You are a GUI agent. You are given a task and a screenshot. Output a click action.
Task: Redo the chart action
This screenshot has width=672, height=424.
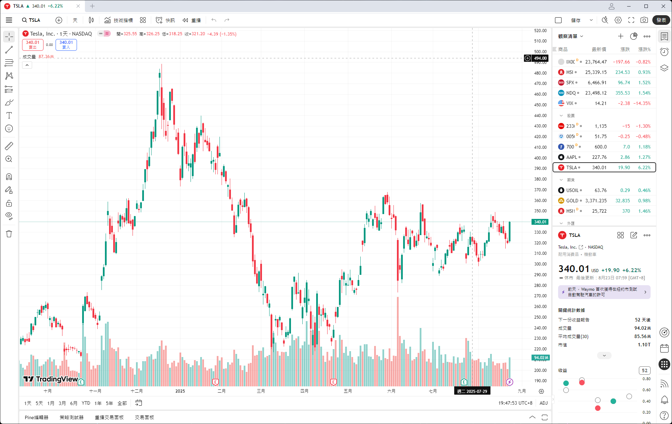(x=227, y=20)
